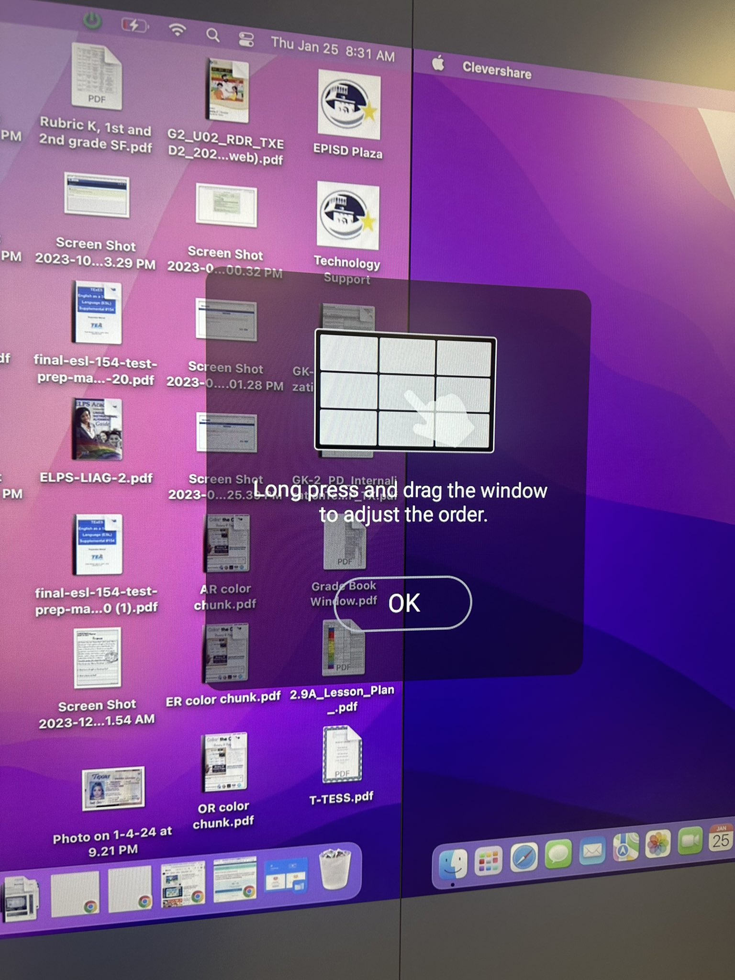Open Trash in the left dock
Image resolution: width=735 pixels, height=980 pixels.
click(x=335, y=869)
